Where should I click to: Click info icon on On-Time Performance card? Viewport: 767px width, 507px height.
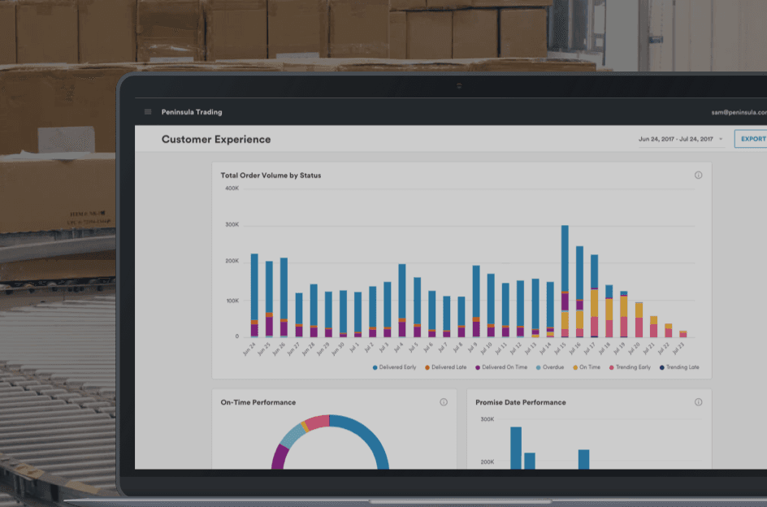(x=444, y=402)
